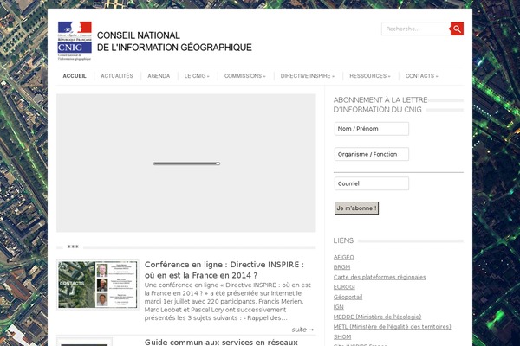Viewport: 520px width, 346px height.
Task: Expand the Le CNIG dropdown menu
Action: [197, 76]
